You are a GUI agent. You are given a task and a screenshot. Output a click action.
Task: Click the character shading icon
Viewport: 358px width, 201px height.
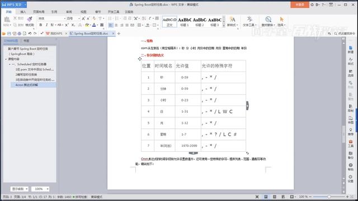pyautogui.click(x=102, y=25)
